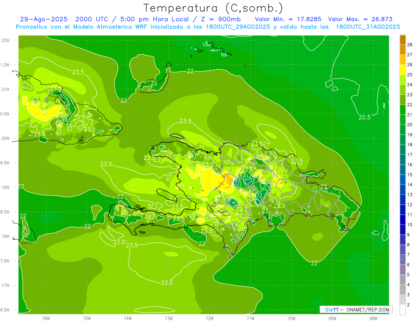The image size is (419, 323).
Task: Click the legend value label 21
Action: (x=410, y=115)
